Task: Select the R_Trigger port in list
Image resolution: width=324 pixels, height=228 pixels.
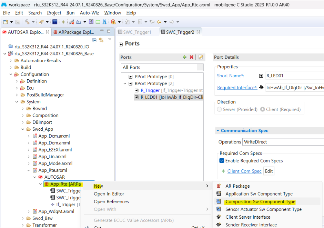Action: tap(169, 90)
